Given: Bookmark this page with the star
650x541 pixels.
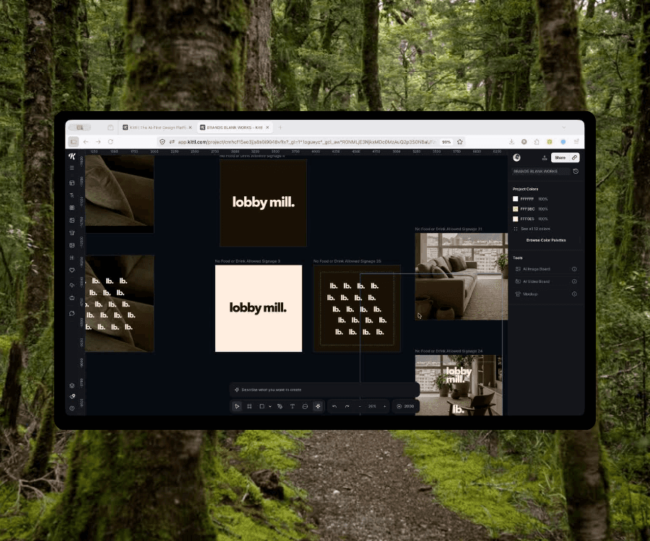Looking at the screenshot, I should (460, 142).
